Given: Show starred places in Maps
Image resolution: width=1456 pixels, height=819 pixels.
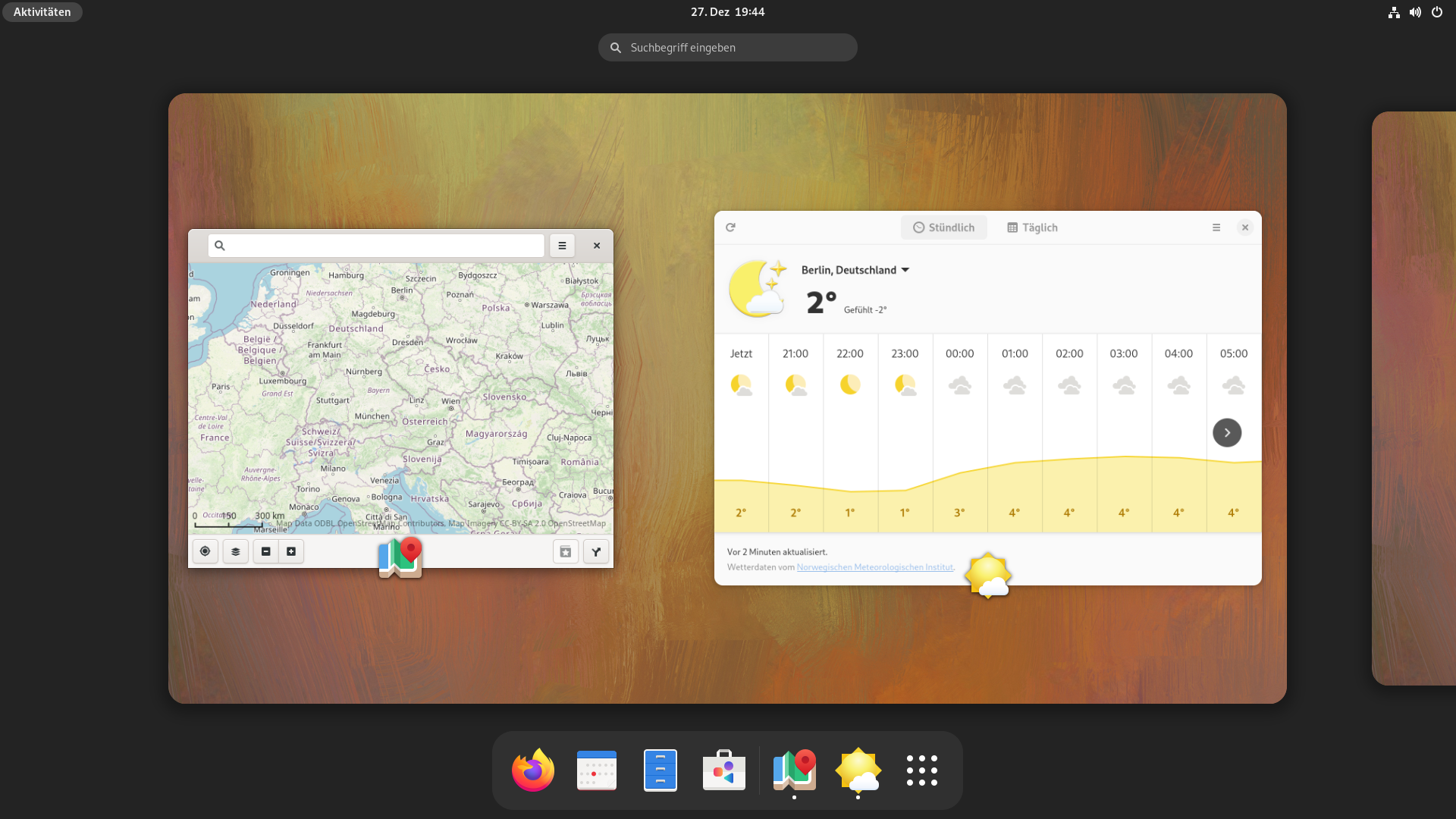Looking at the screenshot, I should [565, 551].
